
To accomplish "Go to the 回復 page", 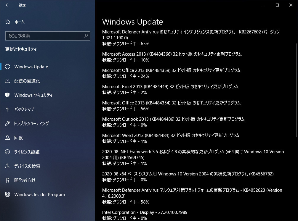I will click(x=47, y=138).
